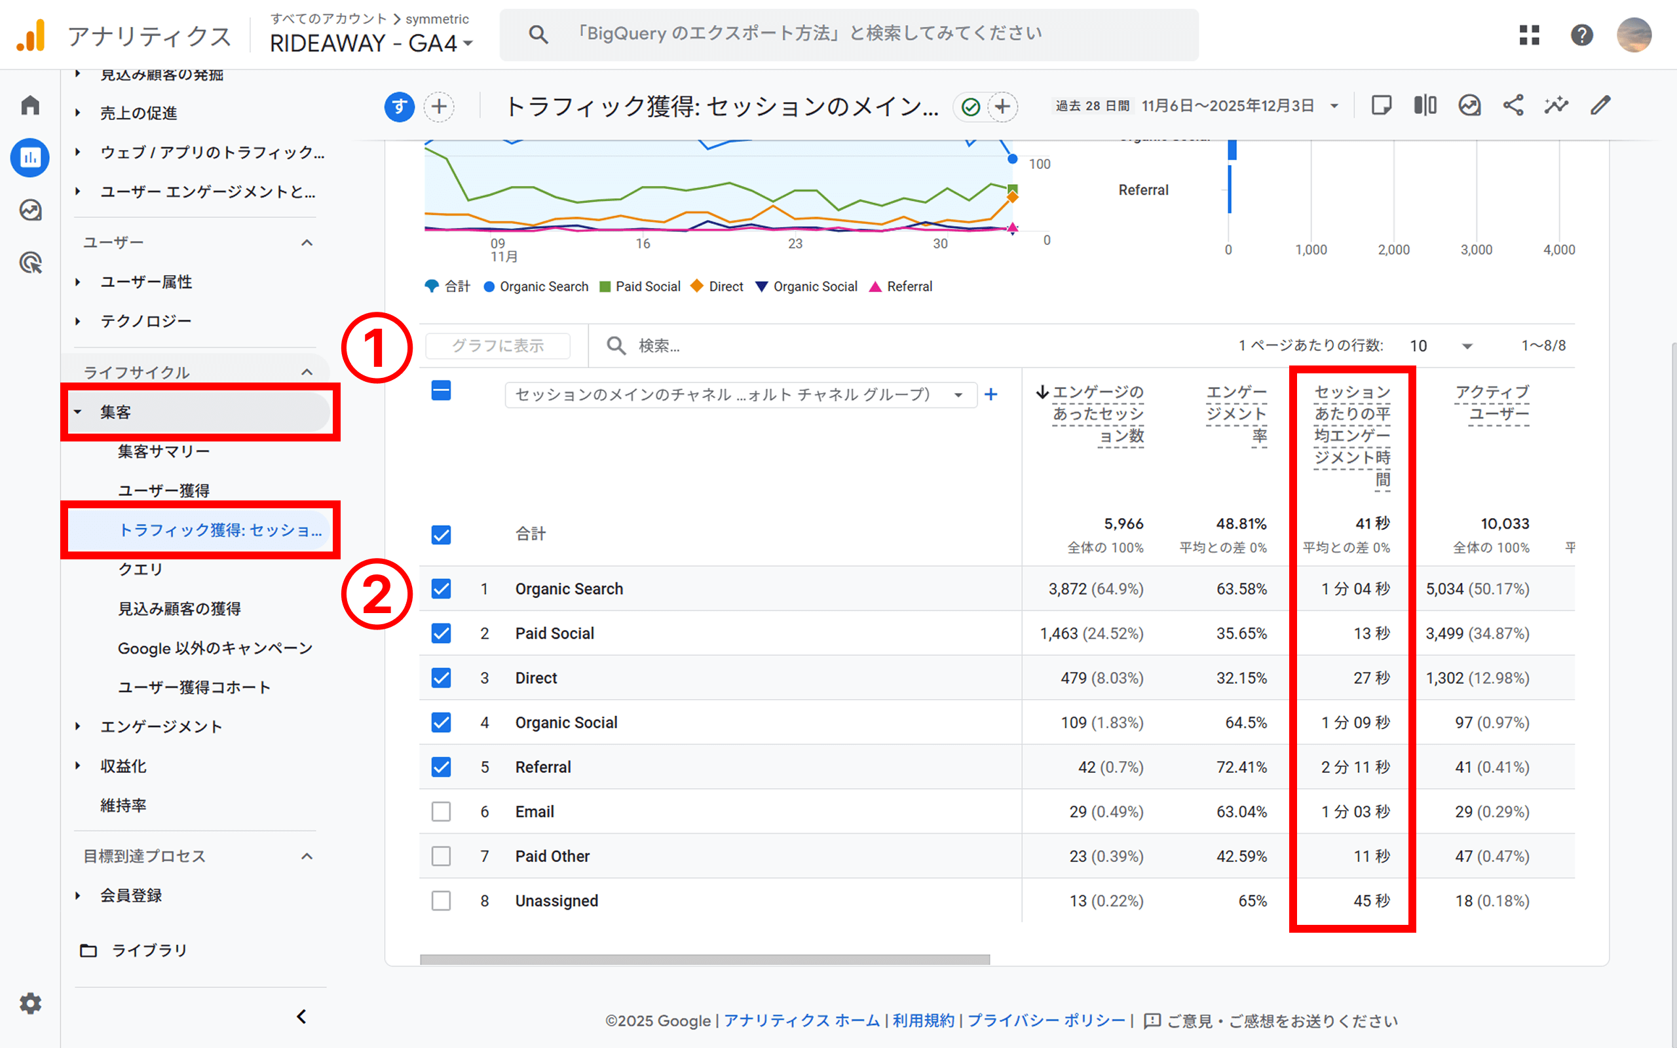The image size is (1677, 1048).
Task: Customize the report using the pencil icon
Action: (1601, 105)
